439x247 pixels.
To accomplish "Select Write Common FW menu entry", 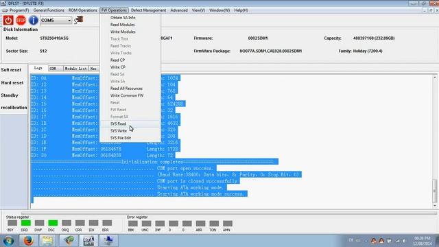I will [x=130, y=95].
